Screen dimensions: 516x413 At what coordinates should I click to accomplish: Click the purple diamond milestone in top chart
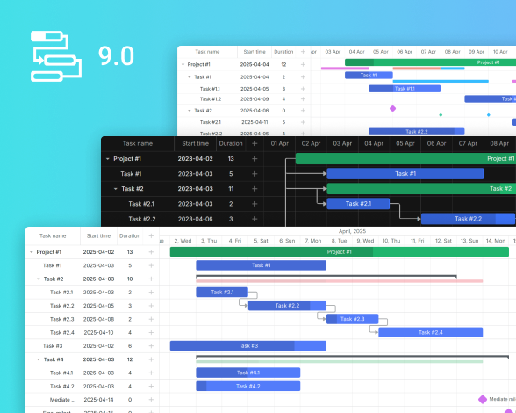click(x=392, y=108)
